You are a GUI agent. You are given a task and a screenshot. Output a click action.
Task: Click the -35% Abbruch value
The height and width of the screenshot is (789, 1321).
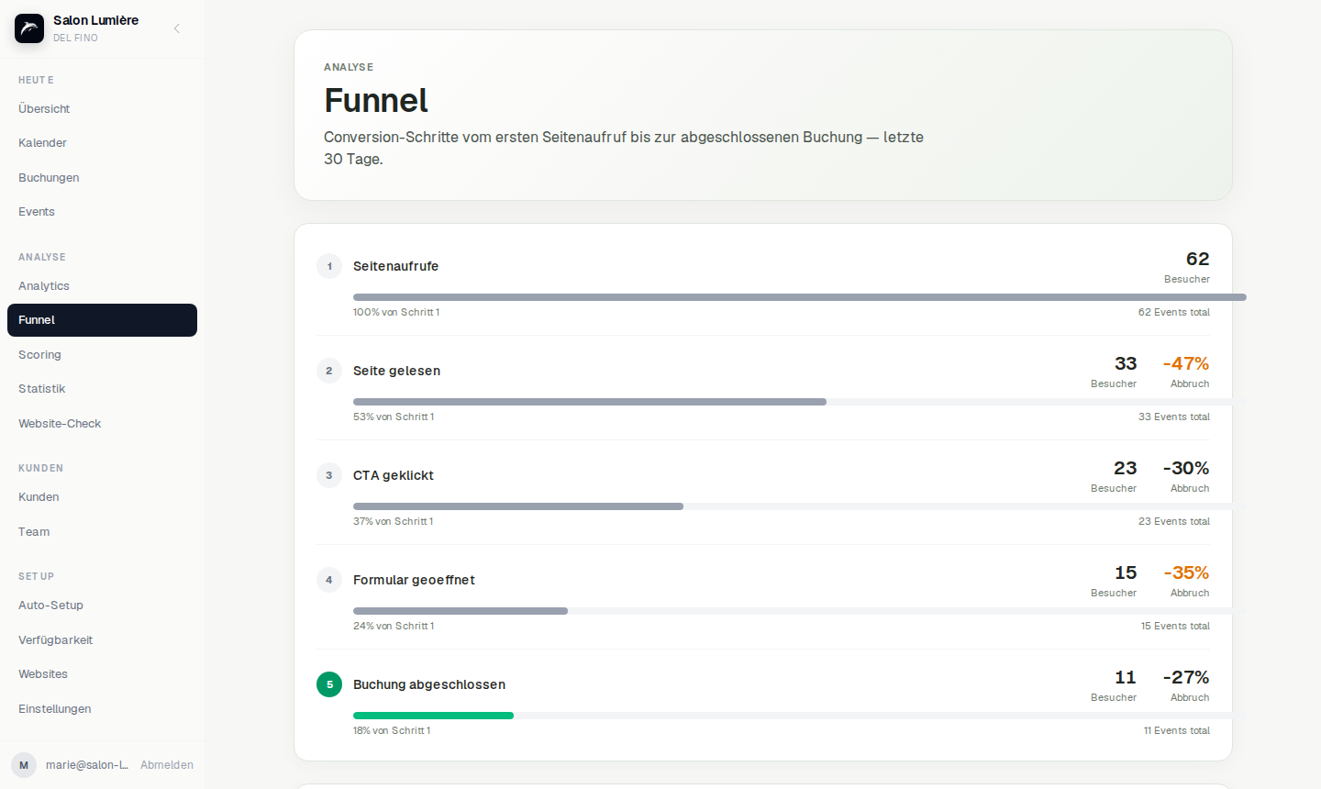[x=1186, y=573]
